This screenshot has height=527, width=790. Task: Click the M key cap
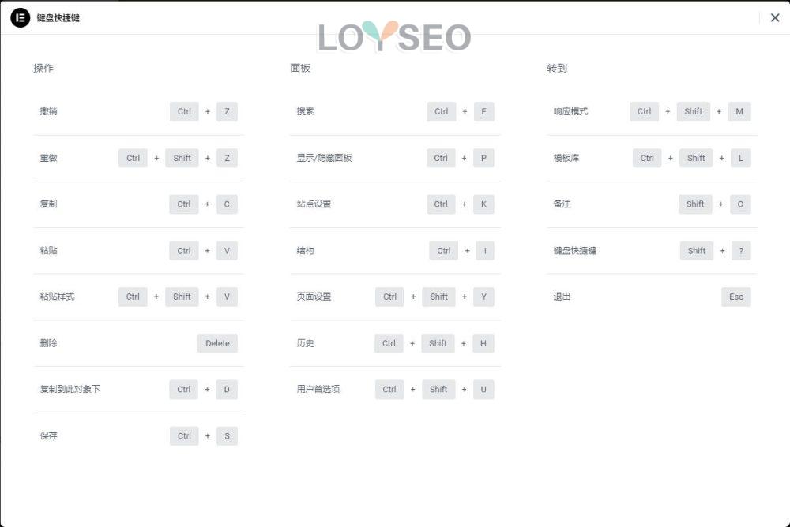pos(739,112)
